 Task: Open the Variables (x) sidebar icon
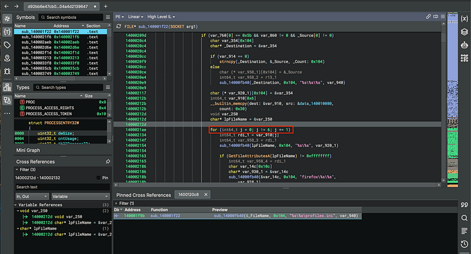464,19
